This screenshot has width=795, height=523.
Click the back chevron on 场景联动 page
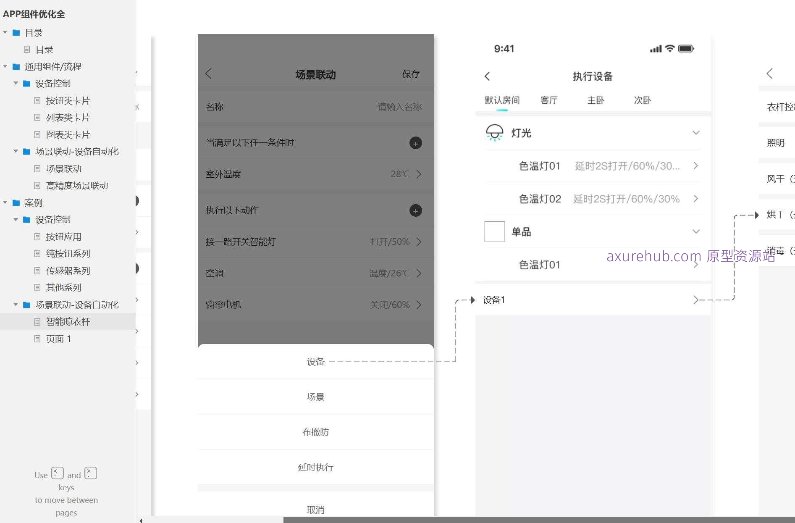209,74
